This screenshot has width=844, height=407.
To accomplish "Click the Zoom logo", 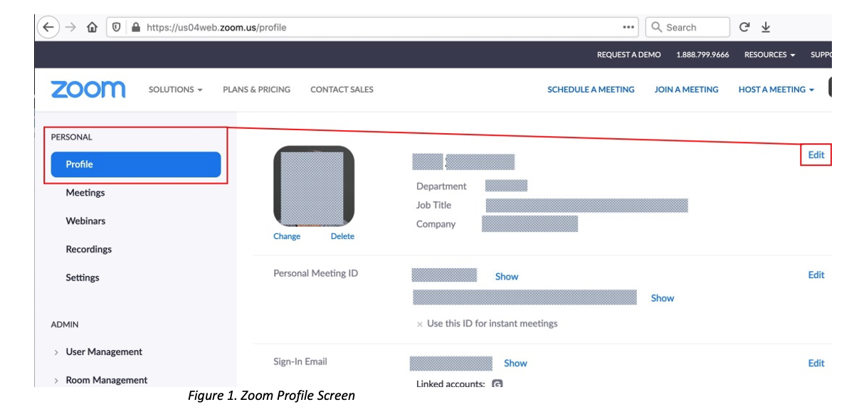I will pyautogui.click(x=88, y=90).
